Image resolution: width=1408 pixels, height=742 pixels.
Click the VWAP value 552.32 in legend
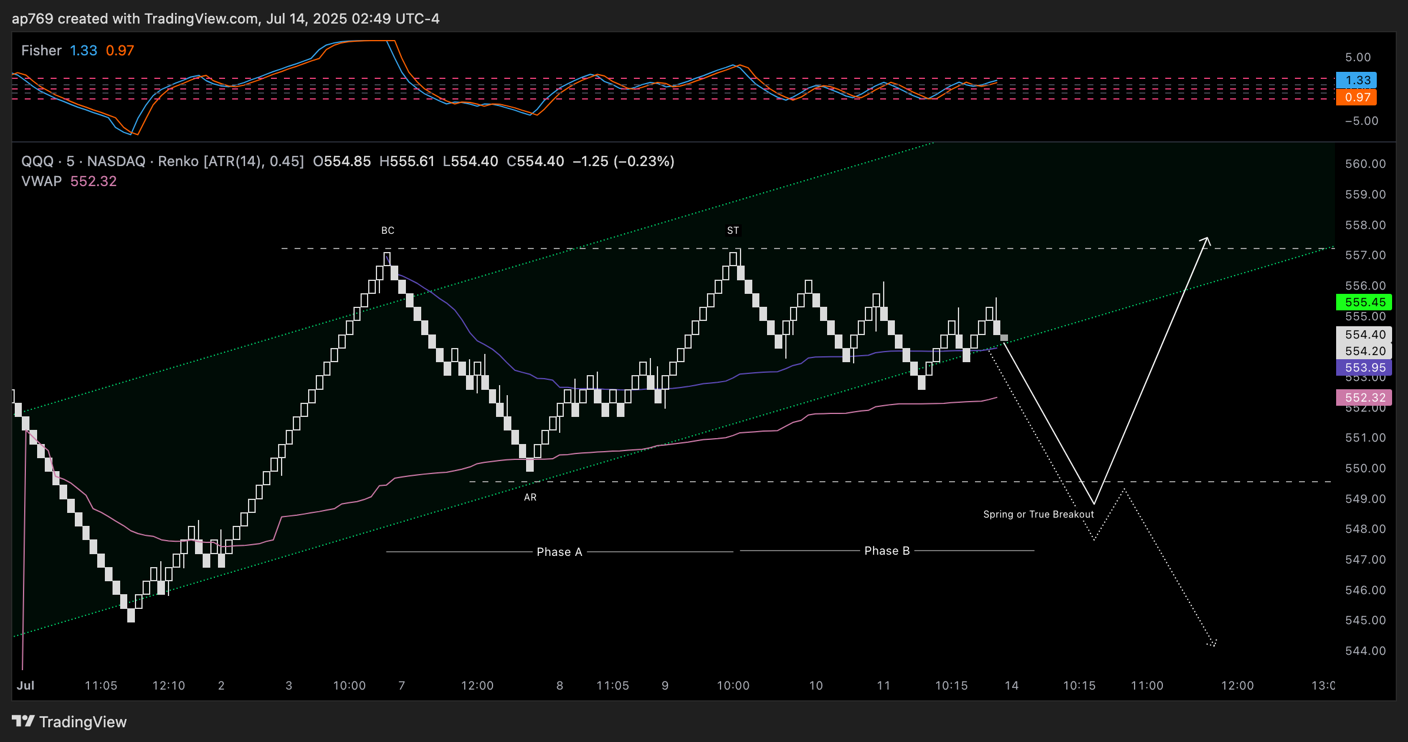coord(94,181)
